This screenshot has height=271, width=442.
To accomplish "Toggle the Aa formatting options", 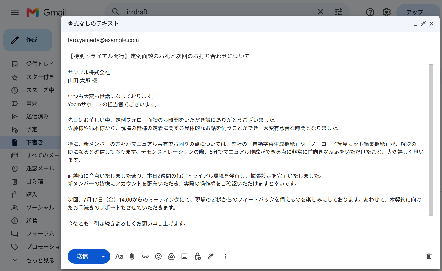I will coord(119,256).
